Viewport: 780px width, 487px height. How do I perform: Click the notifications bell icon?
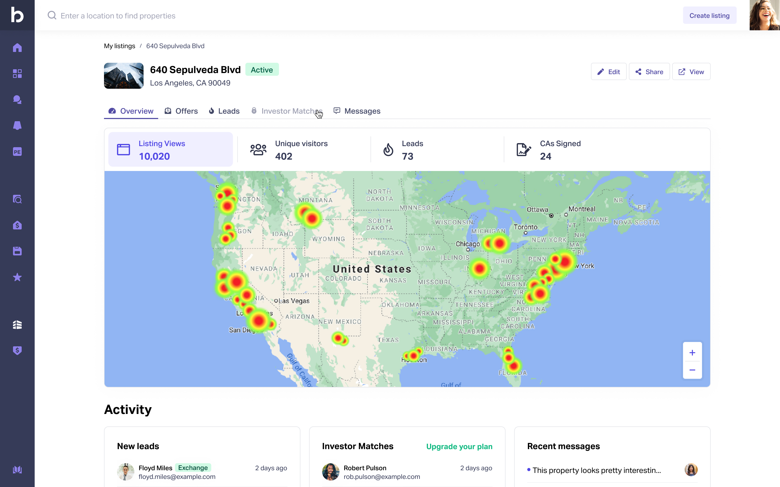pyautogui.click(x=17, y=126)
